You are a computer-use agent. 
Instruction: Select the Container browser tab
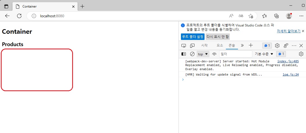pyautogui.click(x=45, y=6)
